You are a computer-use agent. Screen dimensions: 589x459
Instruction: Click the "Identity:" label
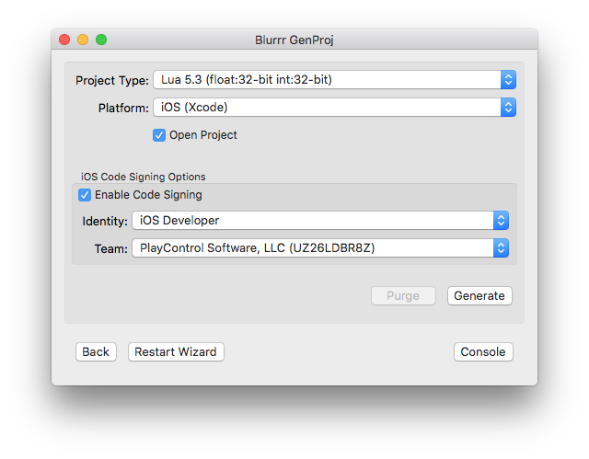(104, 221)
